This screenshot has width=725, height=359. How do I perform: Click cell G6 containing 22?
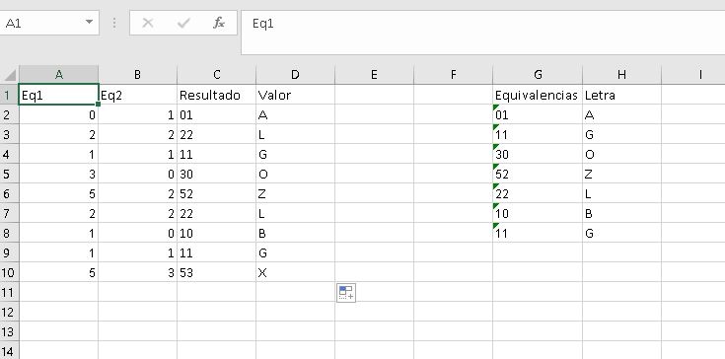tap(538, 193)
